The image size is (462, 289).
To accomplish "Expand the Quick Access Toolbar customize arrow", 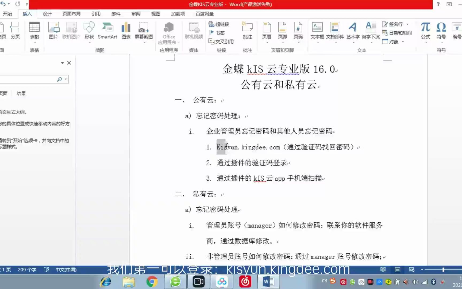I will coord(26,4).
